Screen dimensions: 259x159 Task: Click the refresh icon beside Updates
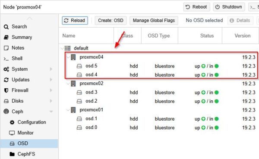(x=6, y=80)
